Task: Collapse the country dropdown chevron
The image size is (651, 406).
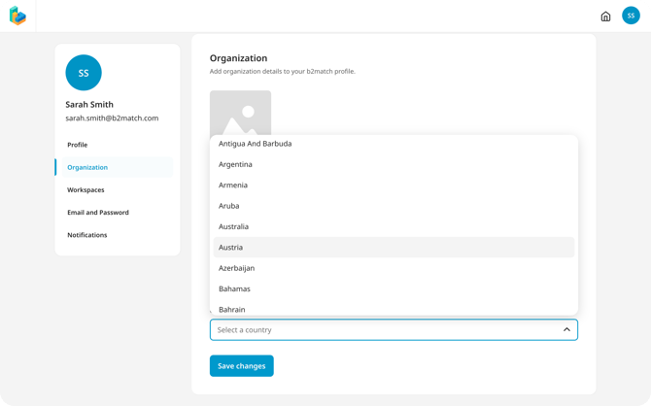Action: (x=566, y=330)
